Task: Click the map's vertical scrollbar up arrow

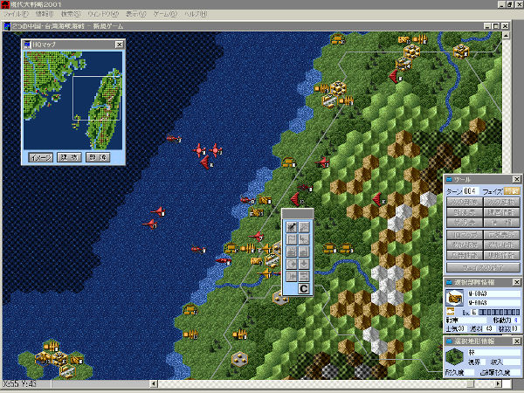Action: [506, 36]
